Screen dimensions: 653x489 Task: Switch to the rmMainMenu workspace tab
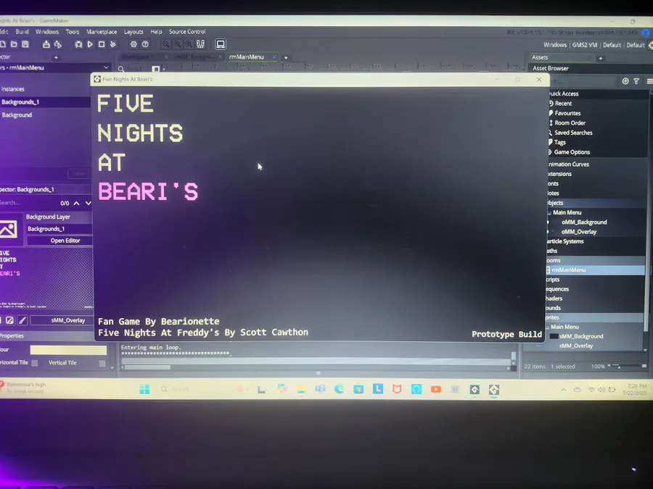pyautogui.click(x=247, y=57)
